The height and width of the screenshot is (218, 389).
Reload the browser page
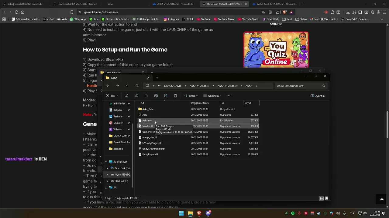16,12
